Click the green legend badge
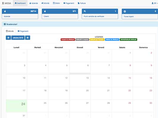 click(128, 40)
